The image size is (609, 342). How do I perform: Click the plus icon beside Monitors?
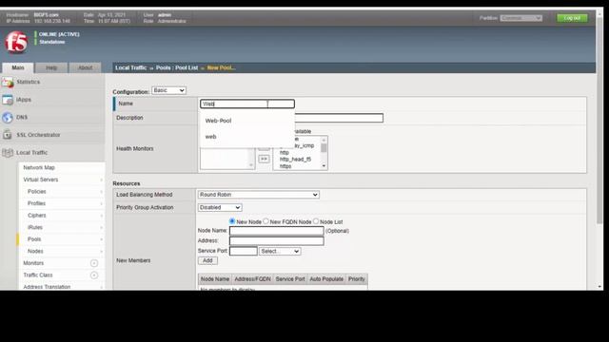click(94, 263)
